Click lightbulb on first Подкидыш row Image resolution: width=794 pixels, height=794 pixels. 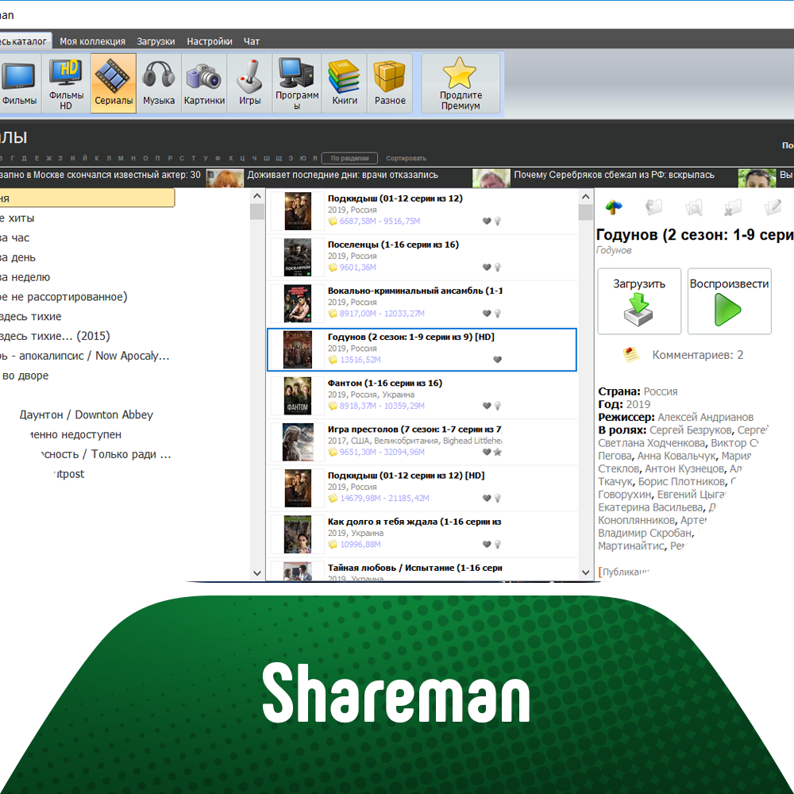point(498,222)
